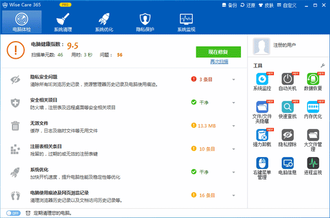The image size is (330, 218).
Task: Click the 隐私安全问题 heading
Action: pyautogui.click(x=44, y=77)
